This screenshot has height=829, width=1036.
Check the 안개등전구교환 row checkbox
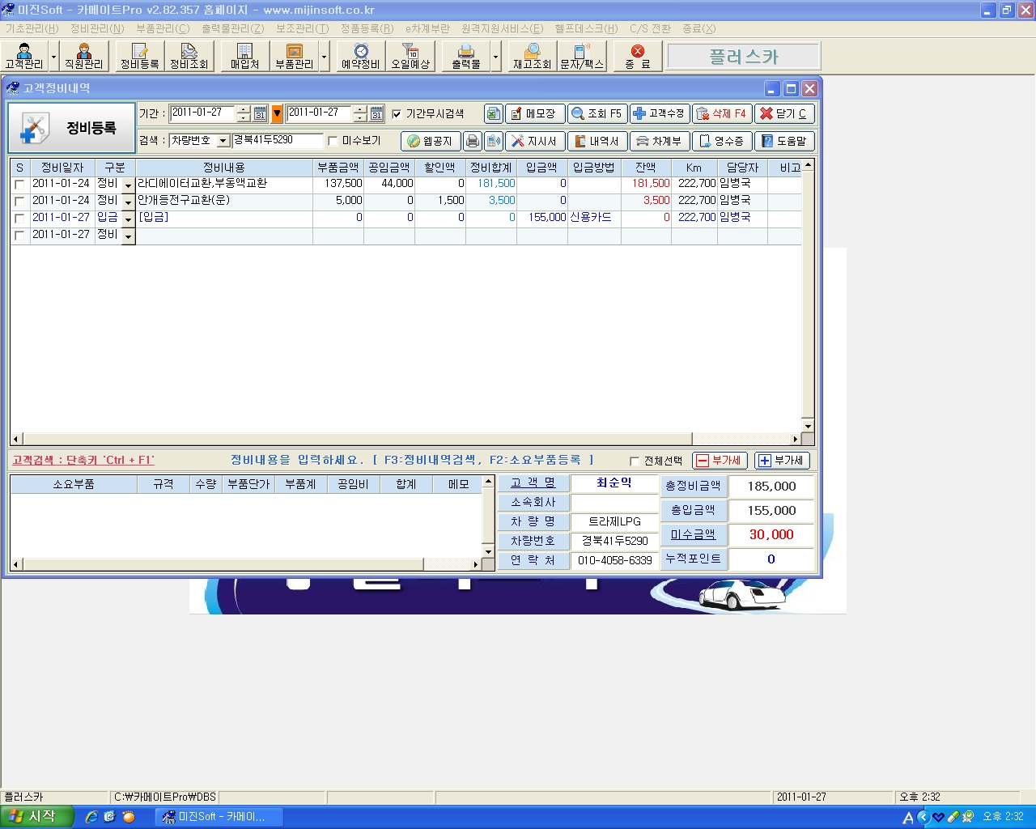coord(19,202)
